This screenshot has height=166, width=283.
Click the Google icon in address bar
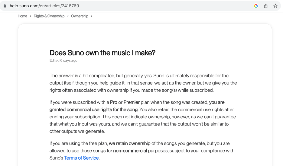[256, 6]
